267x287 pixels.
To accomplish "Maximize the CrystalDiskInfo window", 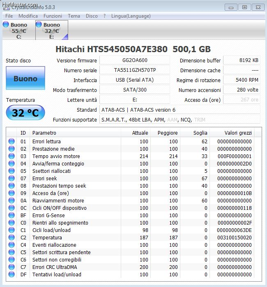I will click(244, 7).
